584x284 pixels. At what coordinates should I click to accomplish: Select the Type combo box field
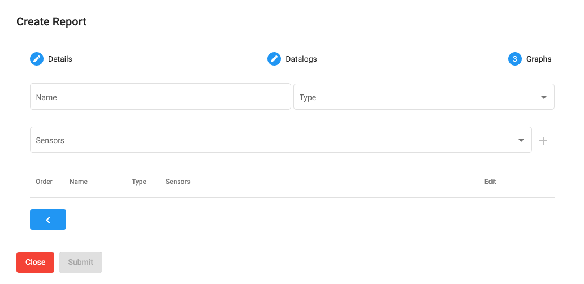coord(424,97)
